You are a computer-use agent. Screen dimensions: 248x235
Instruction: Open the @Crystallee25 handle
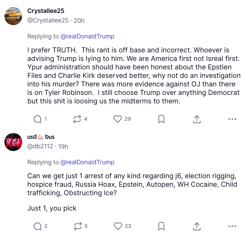[48, 20]
